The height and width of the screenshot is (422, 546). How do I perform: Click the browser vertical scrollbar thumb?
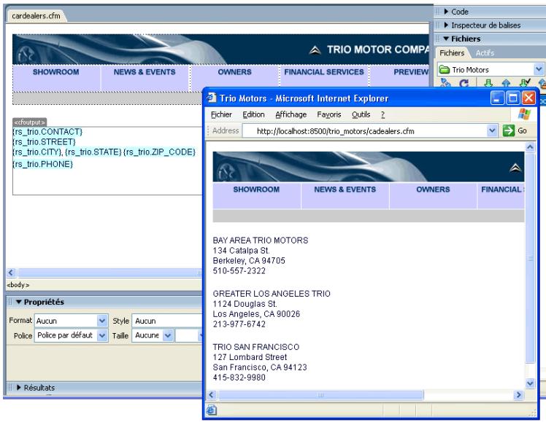click(530, 258)
